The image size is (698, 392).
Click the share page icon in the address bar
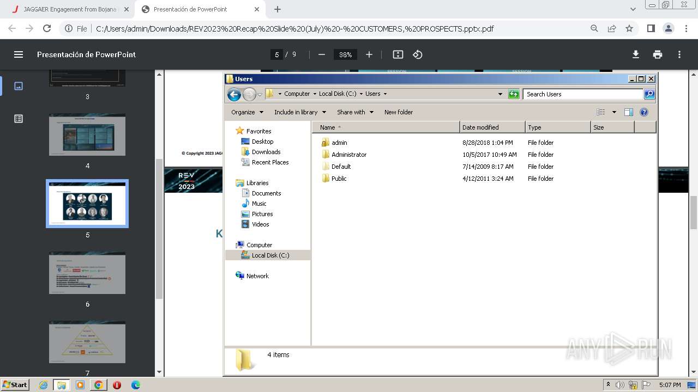[612, 28]
